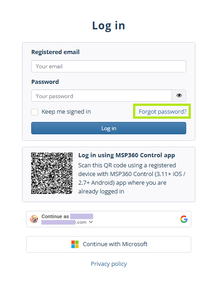The width and height of the screenshot is (211, 281).
Task: Click the Log in using MSP360 Control app heading
Action: click(127, 155)
